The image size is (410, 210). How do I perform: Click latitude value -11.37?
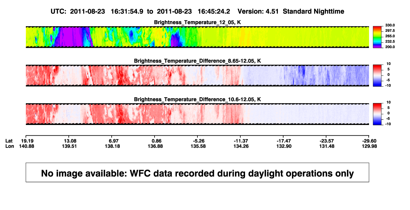click(x=241, y=141)
